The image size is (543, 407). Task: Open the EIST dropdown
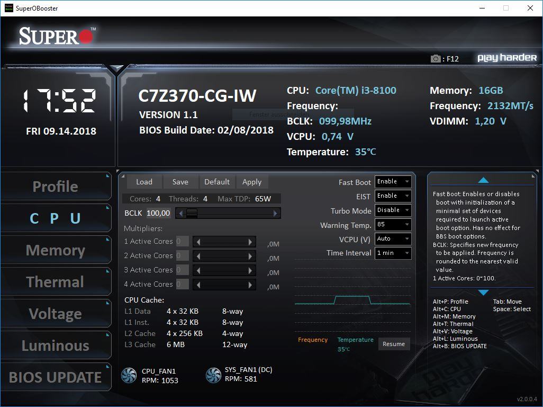[x=393, y=196]
